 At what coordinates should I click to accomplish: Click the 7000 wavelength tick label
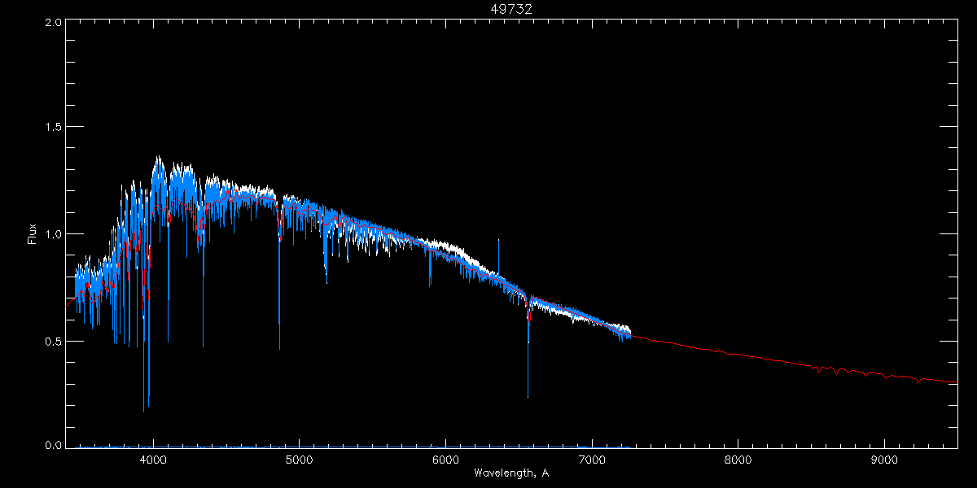pos(592,459)
